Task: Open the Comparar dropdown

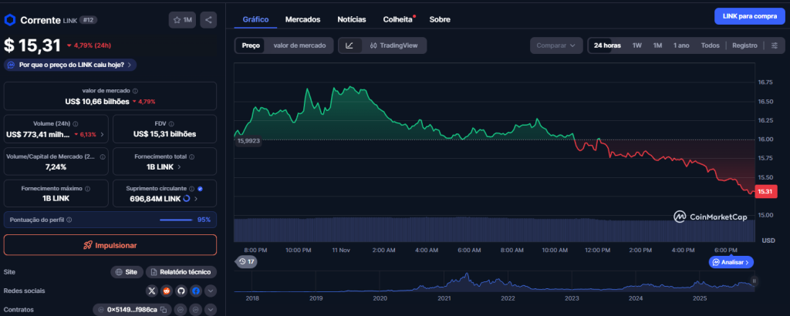Action: click(x=555, y=45)
